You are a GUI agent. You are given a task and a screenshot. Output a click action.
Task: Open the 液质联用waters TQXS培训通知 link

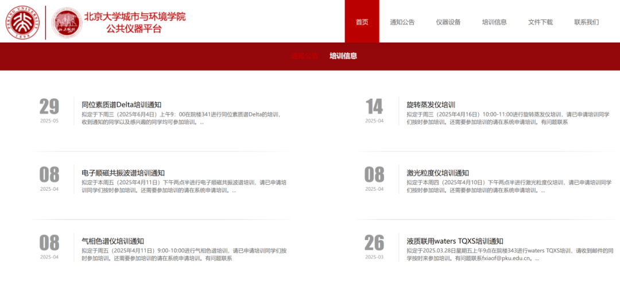coord(455,241)
